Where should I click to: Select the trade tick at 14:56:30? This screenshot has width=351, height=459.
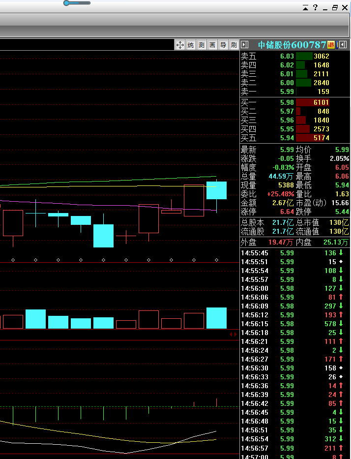295,368
